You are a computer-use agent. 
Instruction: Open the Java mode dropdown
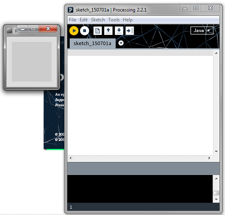click(202, 31)
